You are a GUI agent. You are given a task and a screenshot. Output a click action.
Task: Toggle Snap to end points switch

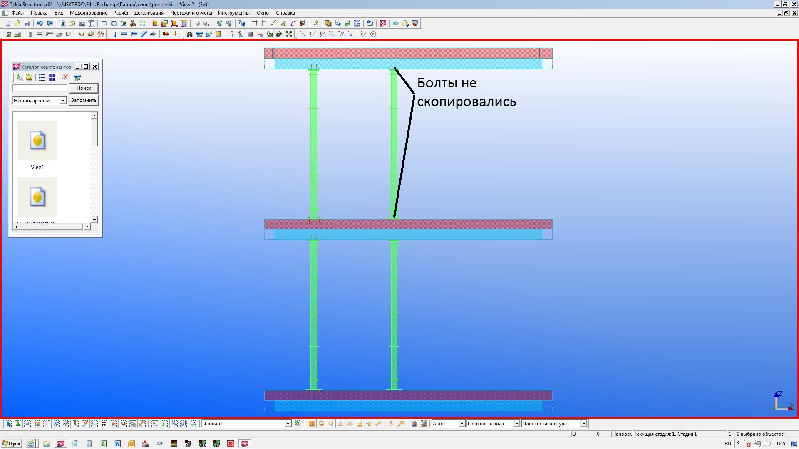pos(321,424)
